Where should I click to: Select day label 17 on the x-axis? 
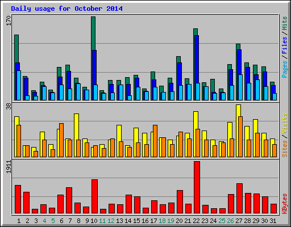click(x=153, y=221)
